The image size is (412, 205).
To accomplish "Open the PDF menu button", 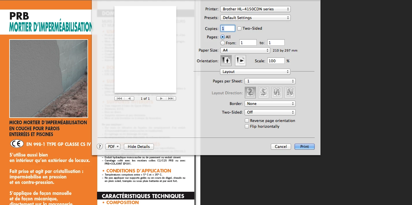I will [113, 146].
